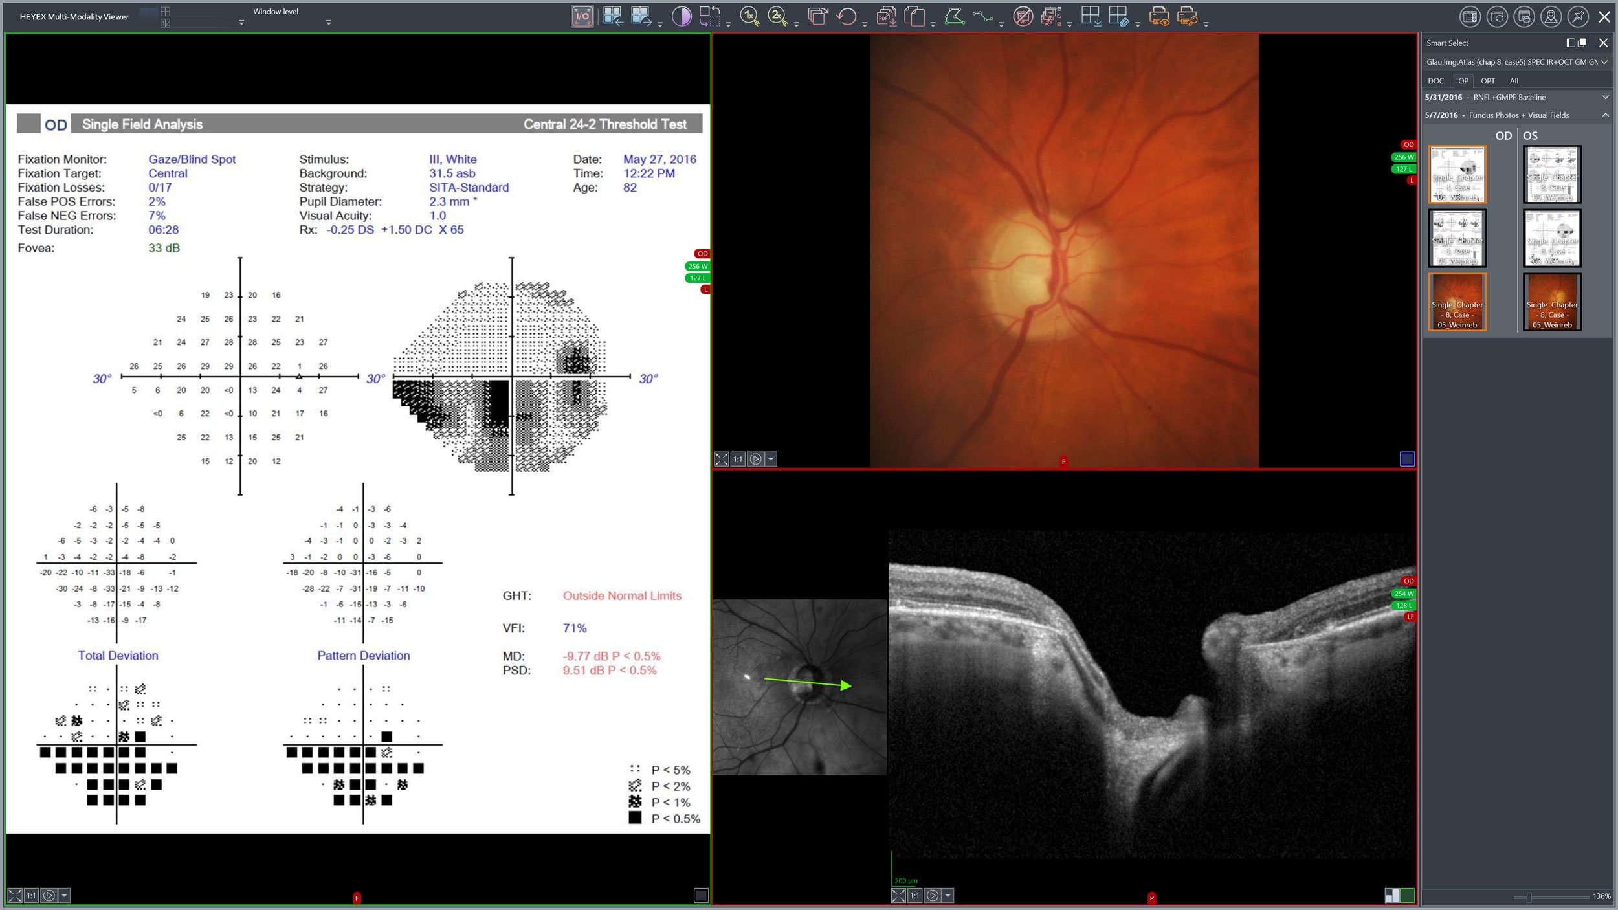This screenshot has height=910, width=1618.
Task: Click the play button in visual field pane
Action: coord(49,896)
